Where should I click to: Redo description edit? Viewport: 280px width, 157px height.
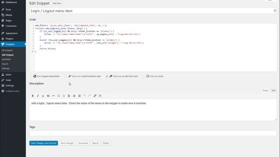pyautogui.click(x=90, y=96)
